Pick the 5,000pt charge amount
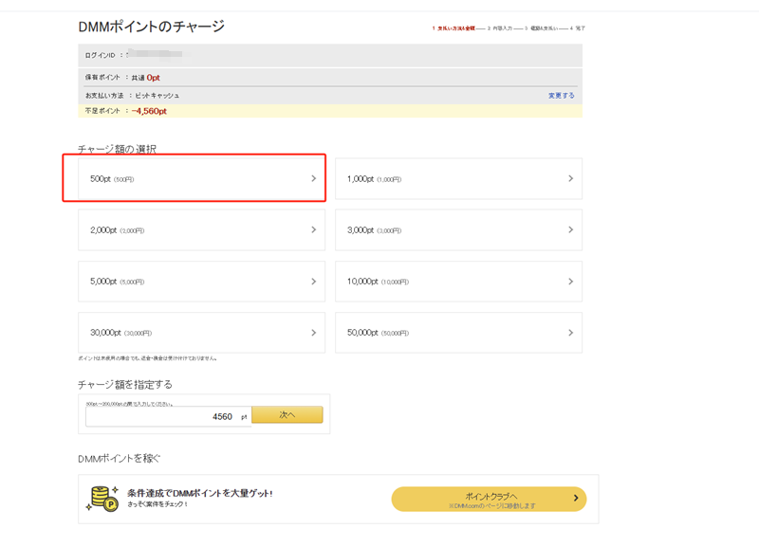 pyautogui.click(x=201, y=282)
